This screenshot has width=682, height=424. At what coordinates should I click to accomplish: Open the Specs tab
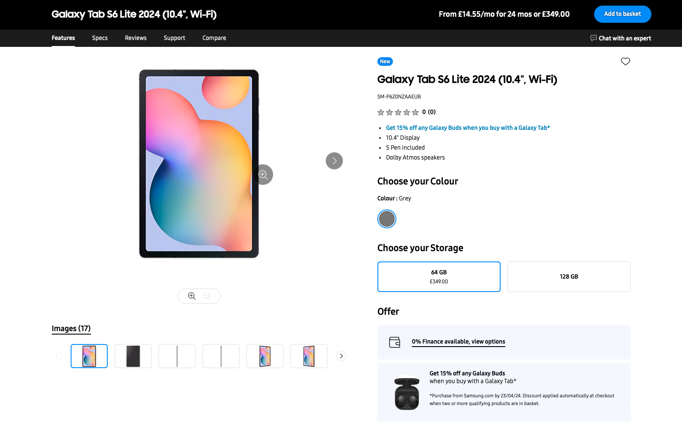tap(100, 38)
